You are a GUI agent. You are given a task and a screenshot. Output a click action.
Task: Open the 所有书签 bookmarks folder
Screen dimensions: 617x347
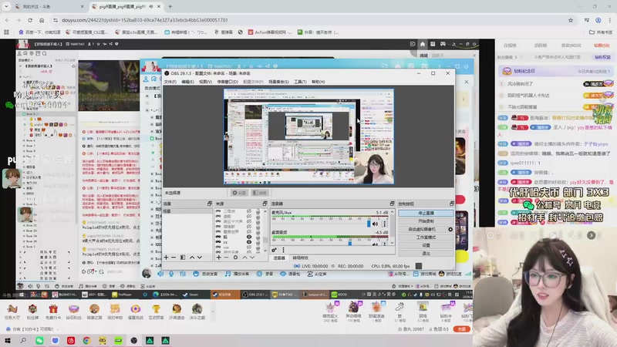coord(600,32)
